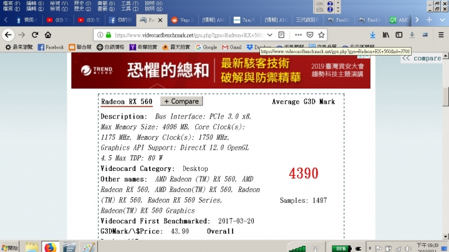The width and height of the screenshot is (449, 252).
Task: Open the paint palette taskbar app
Action: (x=89, y=247)
